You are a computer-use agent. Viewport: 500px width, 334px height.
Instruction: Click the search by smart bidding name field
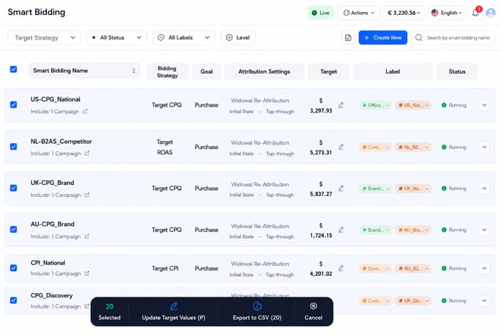[x=453, y=37]
